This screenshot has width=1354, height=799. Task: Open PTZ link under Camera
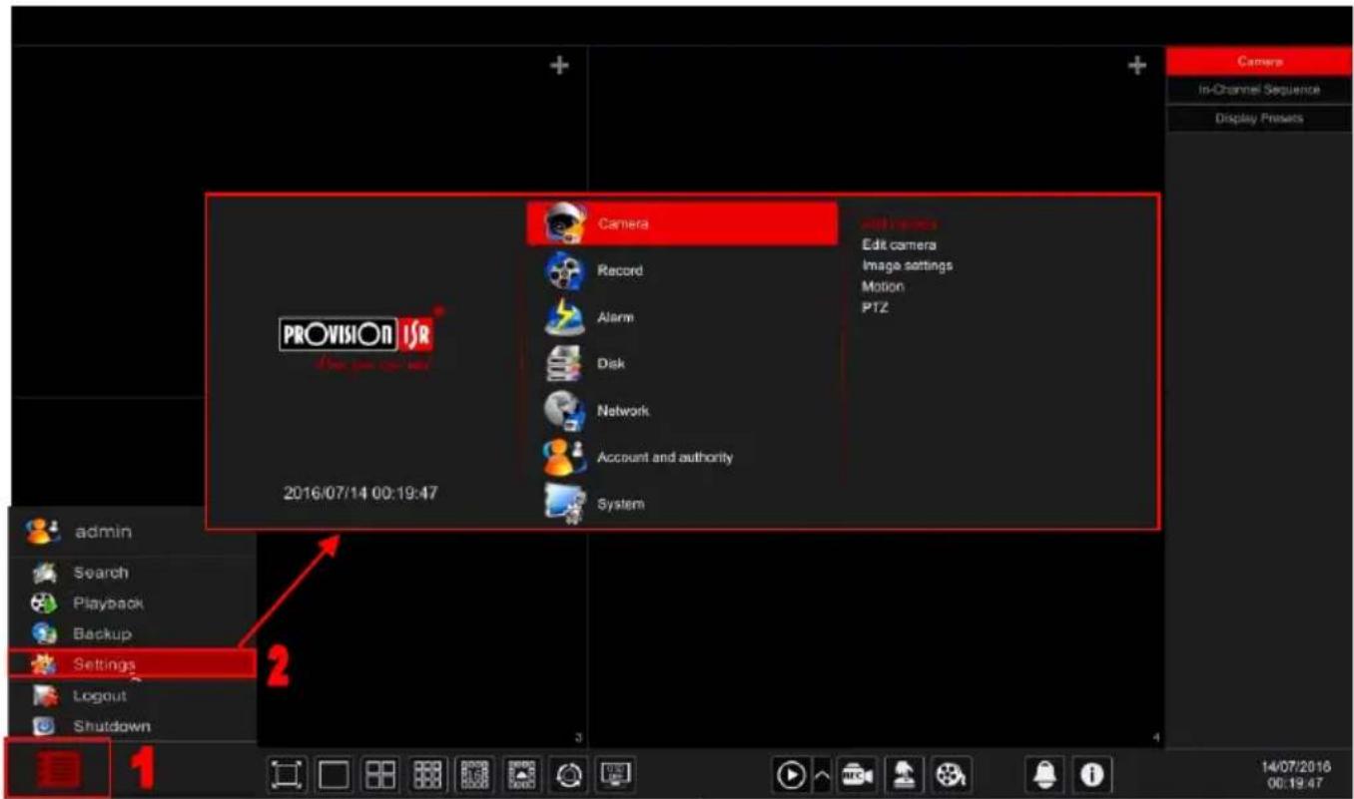(x=875, y=307)
